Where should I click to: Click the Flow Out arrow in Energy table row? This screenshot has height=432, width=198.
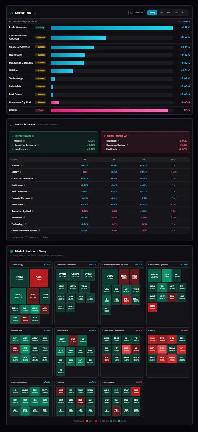[x=171, y=172]
